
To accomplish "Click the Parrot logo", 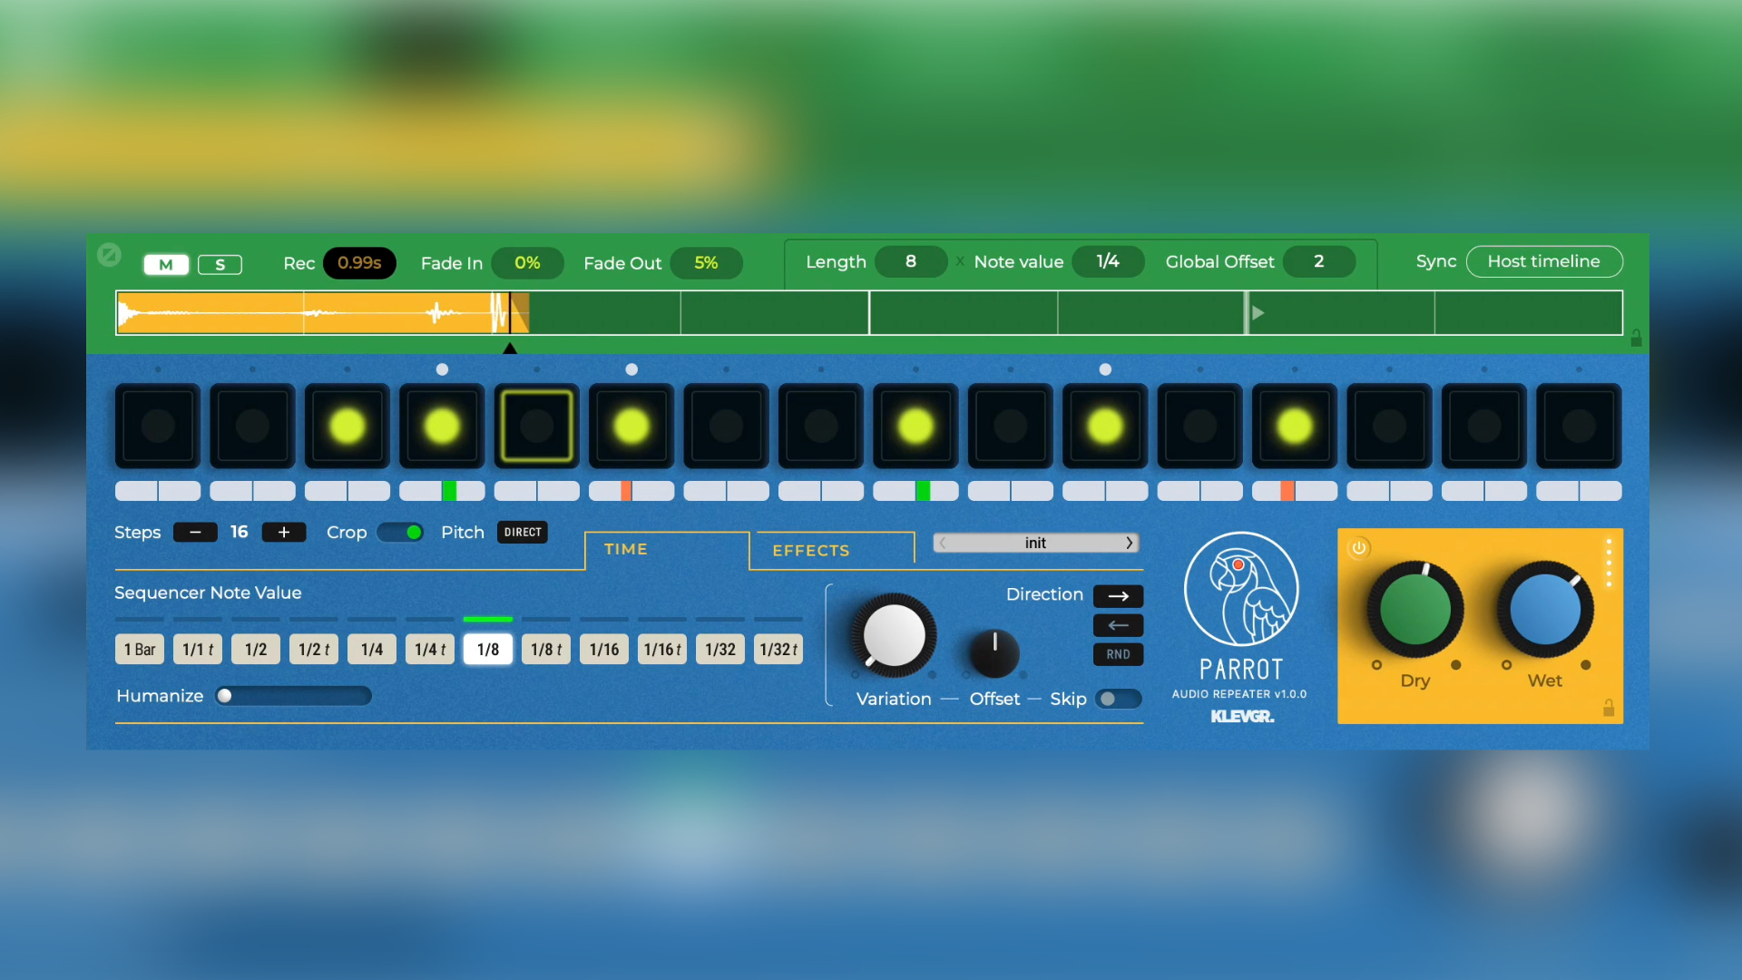I will 1241,589.
